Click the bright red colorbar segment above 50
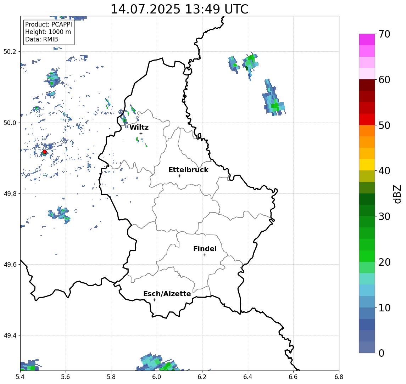406x384 pixels. pyautogui.click(x=367, y=119)
